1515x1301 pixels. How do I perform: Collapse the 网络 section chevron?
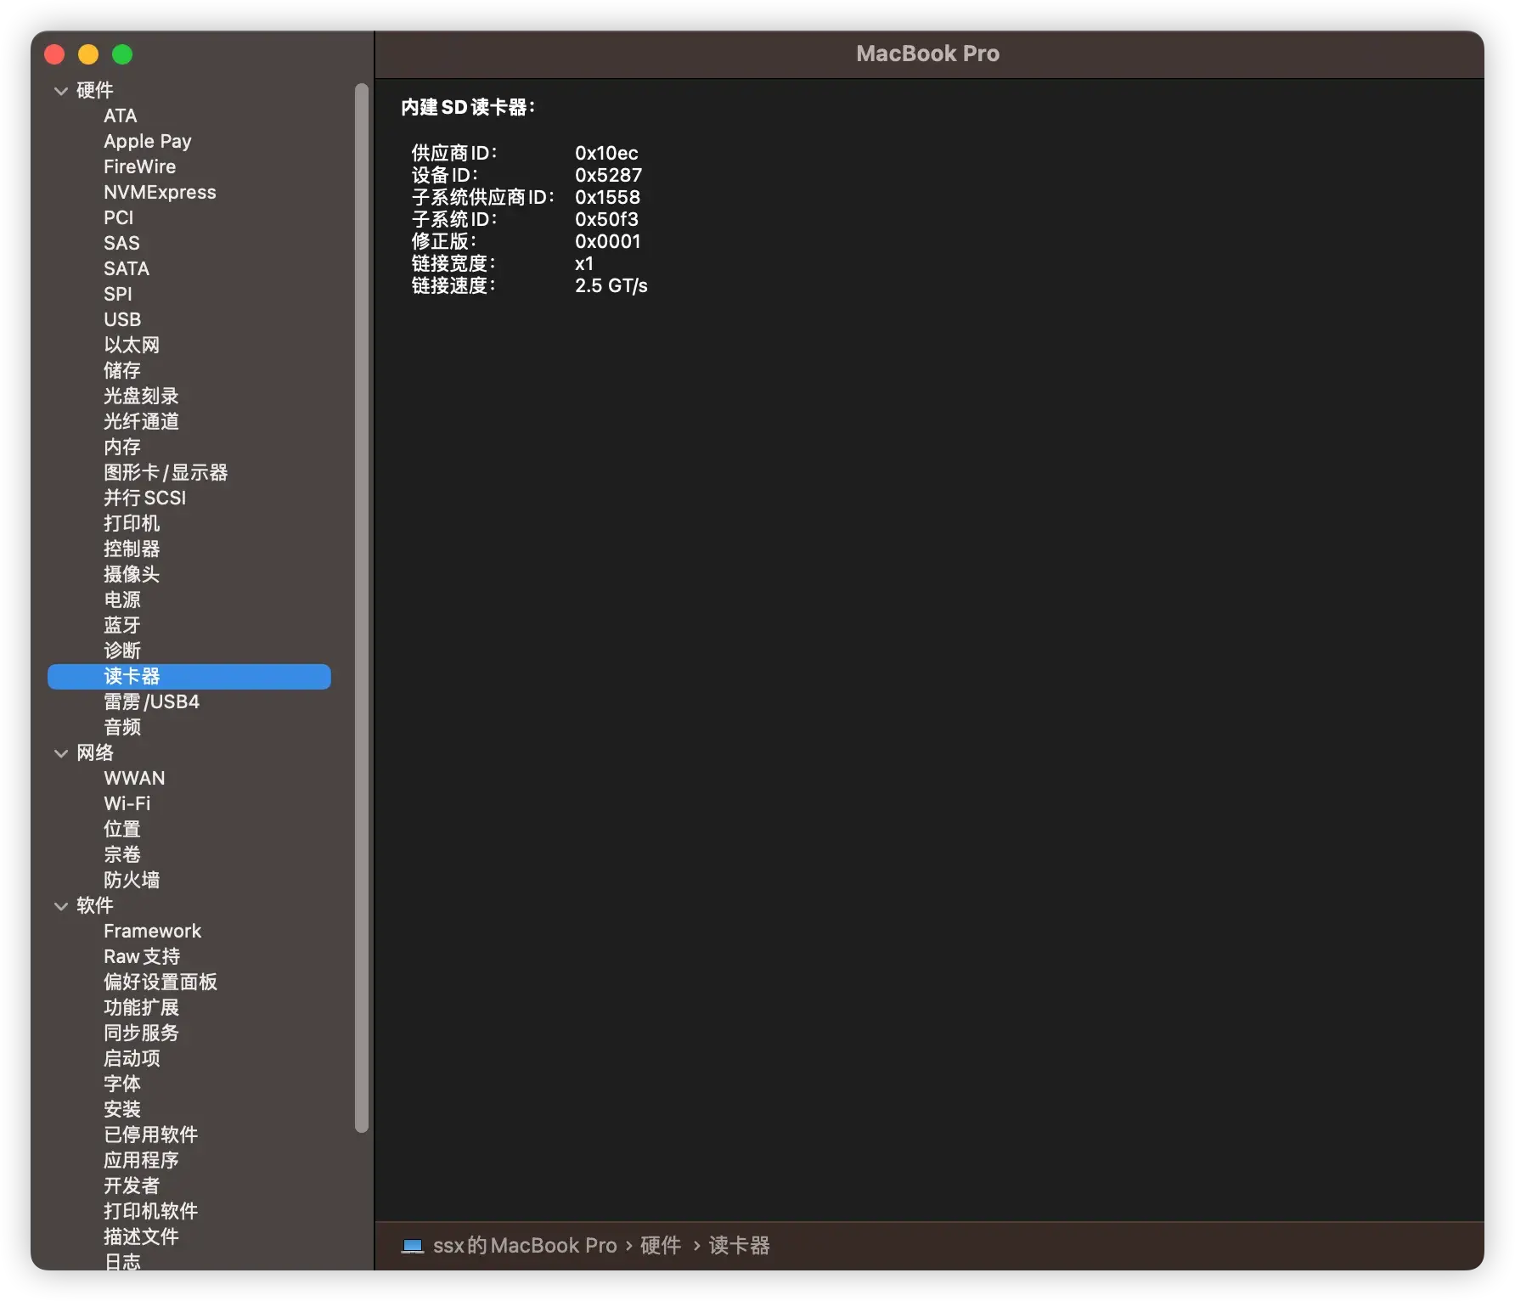(x=61, y=753)
